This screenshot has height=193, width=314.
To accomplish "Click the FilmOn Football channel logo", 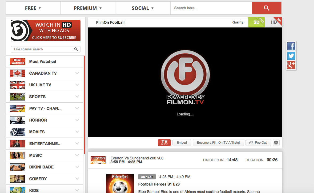I will click(98, 160).
